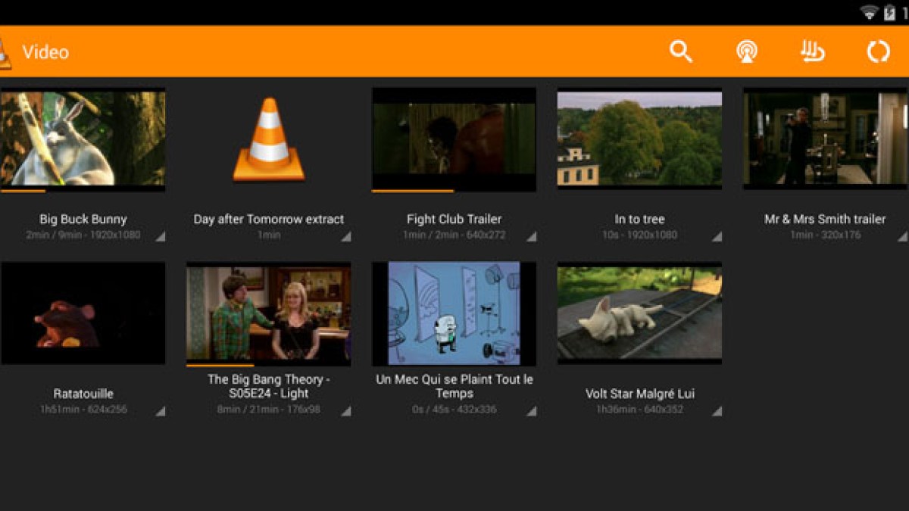Open the Video section title
909x511 pixels.
click(x=45, y=52)
